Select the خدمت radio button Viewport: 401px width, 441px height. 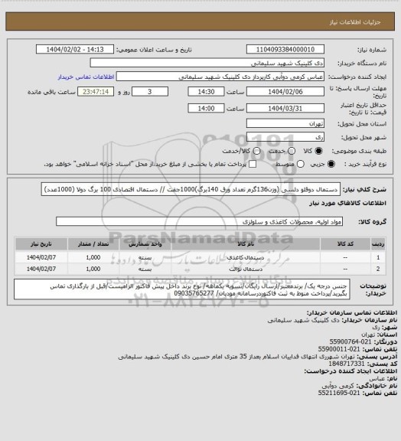292,151
